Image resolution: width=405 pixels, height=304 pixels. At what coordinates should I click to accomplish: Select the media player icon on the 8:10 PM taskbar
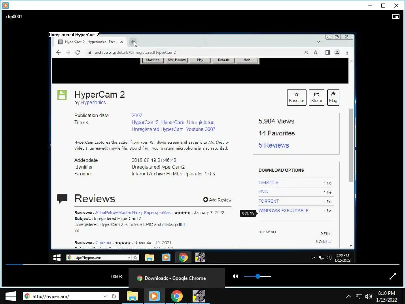pos(155,296)
